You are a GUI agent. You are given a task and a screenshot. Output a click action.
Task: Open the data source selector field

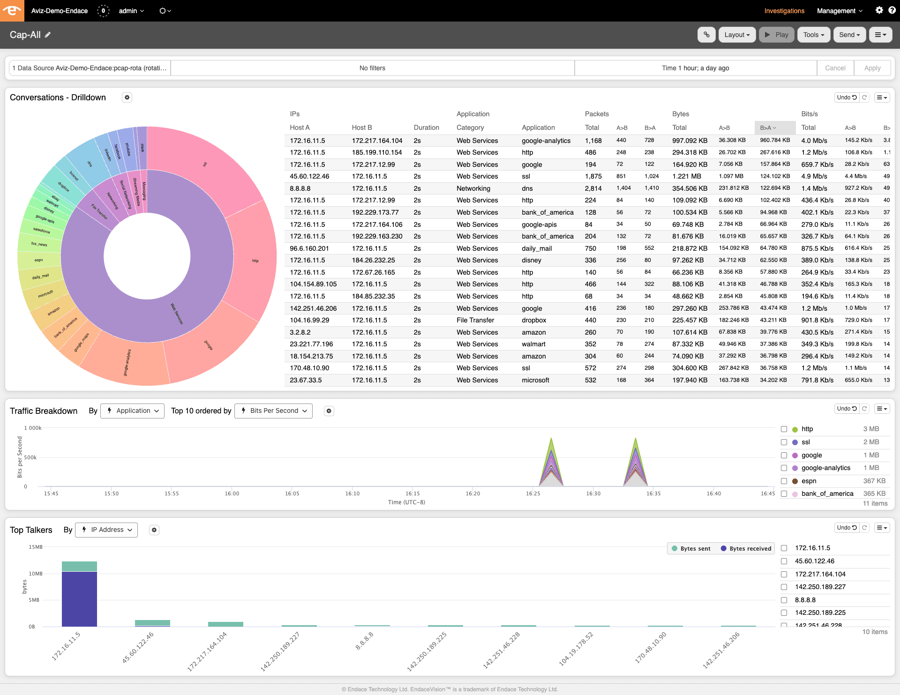point(90,68)
